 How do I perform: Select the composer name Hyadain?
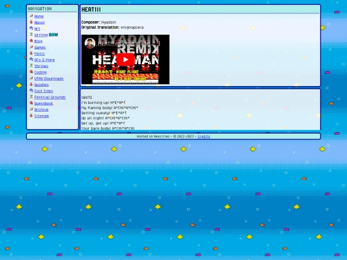click(x=109, y=22)
